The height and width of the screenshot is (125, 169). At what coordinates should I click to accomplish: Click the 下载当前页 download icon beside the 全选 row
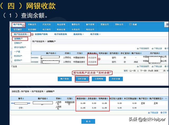138,66
